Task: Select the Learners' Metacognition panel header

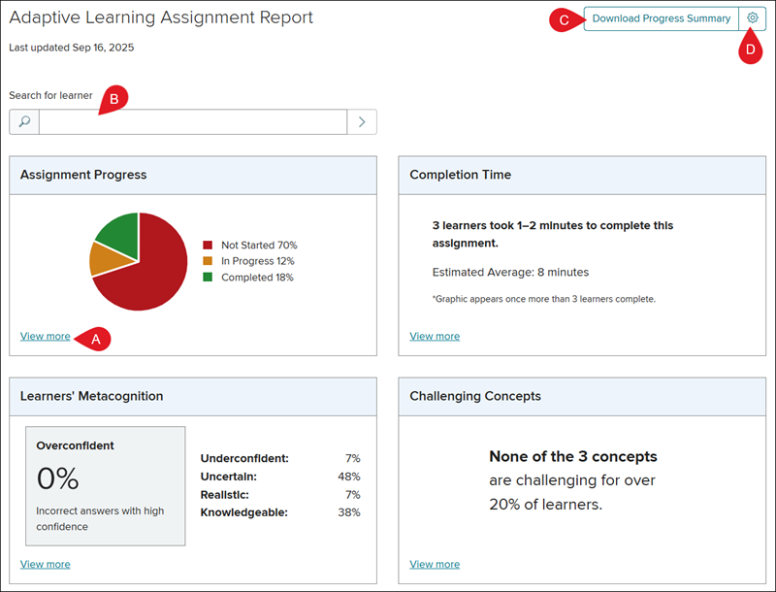Action: coord(193,397)
